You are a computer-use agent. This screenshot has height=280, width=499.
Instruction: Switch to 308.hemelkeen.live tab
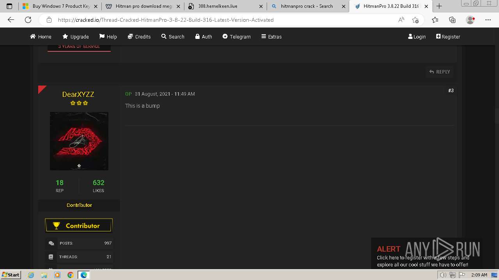(225, 6)
